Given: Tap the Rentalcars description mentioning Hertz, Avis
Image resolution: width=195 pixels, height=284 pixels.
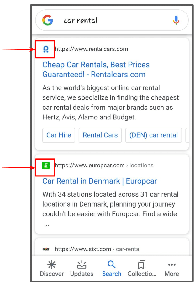Looking at the screenshot, I should point(111,103).
